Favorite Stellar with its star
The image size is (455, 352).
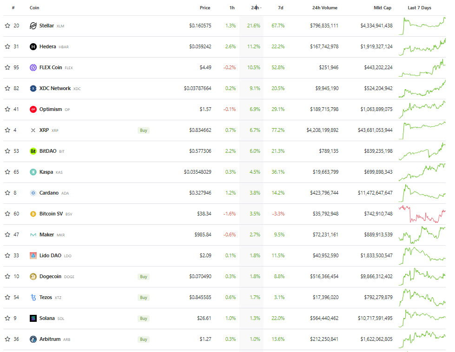point(7,26)
